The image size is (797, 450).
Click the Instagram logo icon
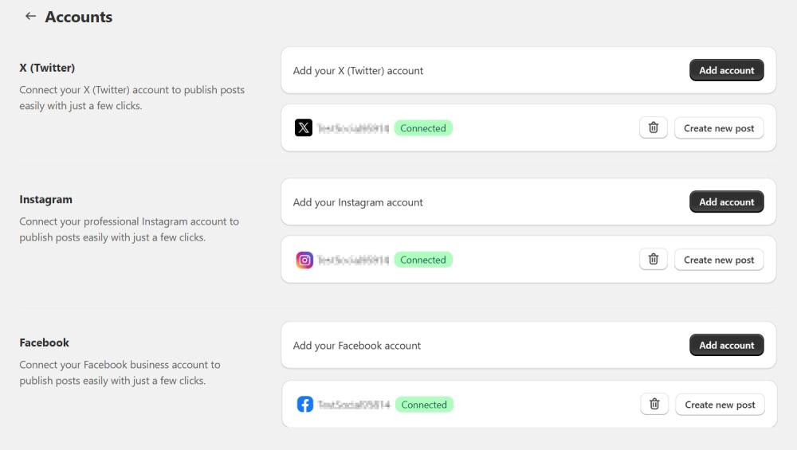coord(304,260)
